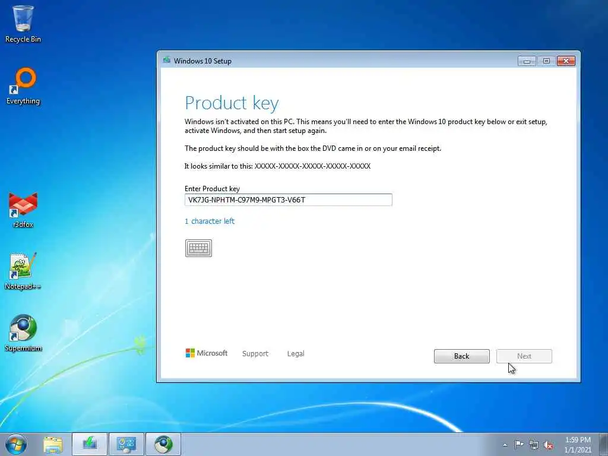The image size is (608, 456).
Task: Open Windows Explorer from the taskbar
Action: (53, 444)
